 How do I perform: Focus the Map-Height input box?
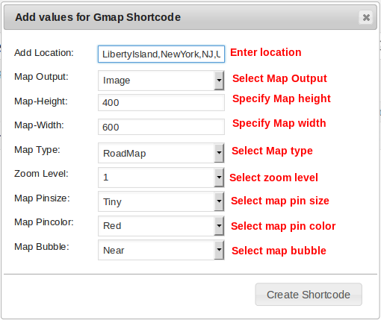point(161,102)
